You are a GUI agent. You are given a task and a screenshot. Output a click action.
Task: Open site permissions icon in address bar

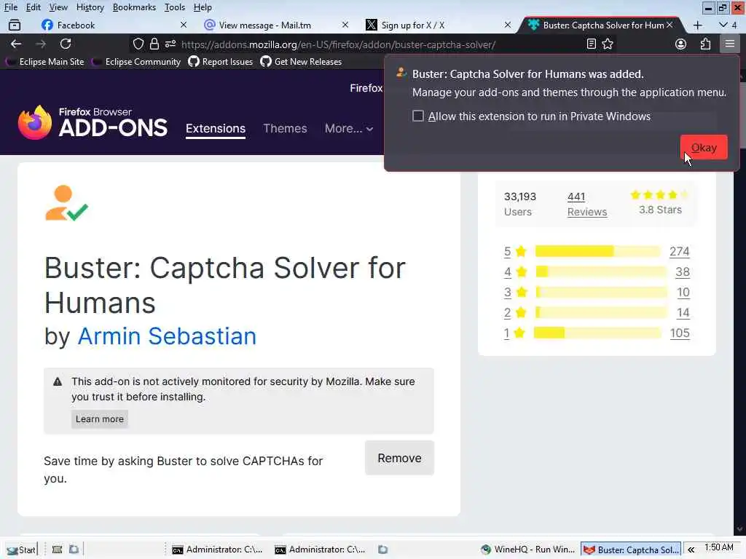170,44
